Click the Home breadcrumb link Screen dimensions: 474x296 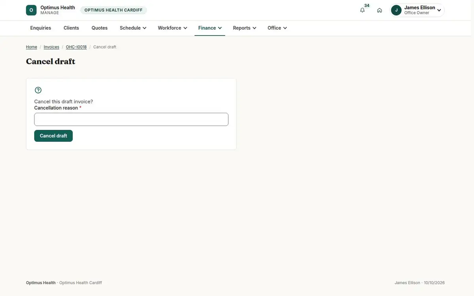(32, 47)
